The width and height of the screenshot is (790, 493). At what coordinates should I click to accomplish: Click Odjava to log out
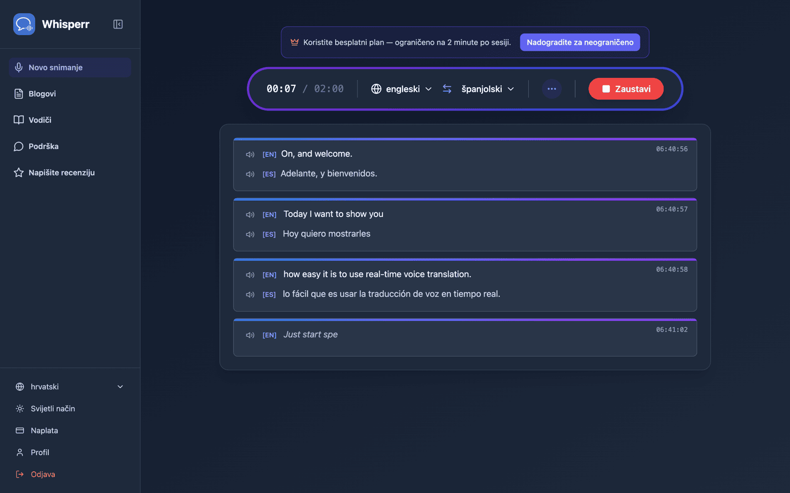70,474
